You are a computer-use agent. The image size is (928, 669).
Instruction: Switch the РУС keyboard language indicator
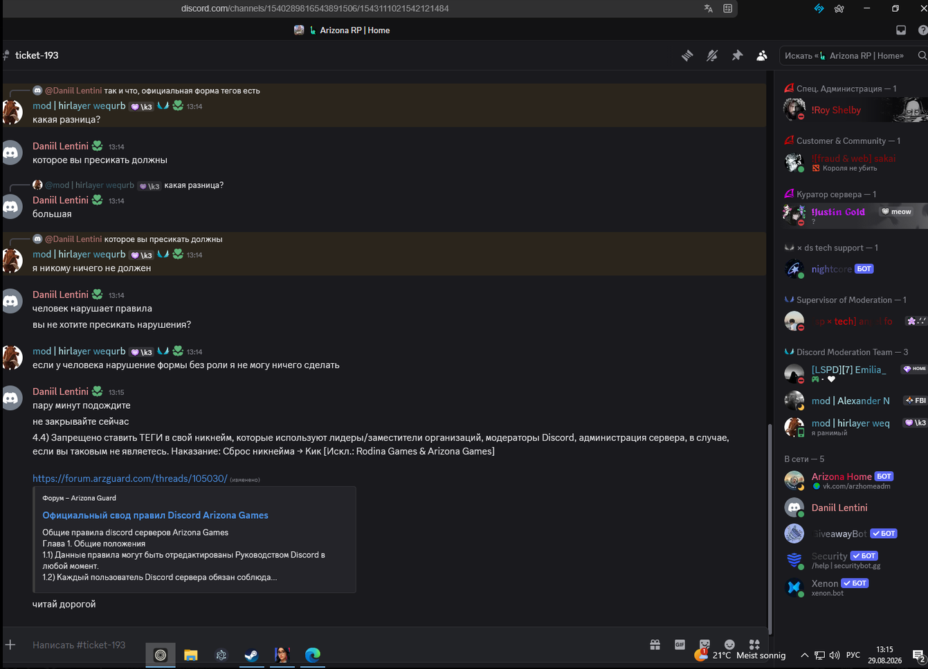tap(853, 655)
